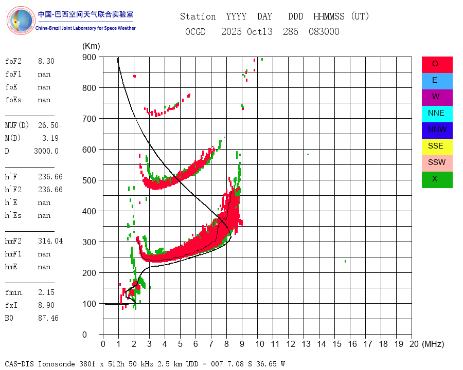Click the English laboratory name under the logo
The height and width of the screenshot is (370, 463).
coord(85,28)
